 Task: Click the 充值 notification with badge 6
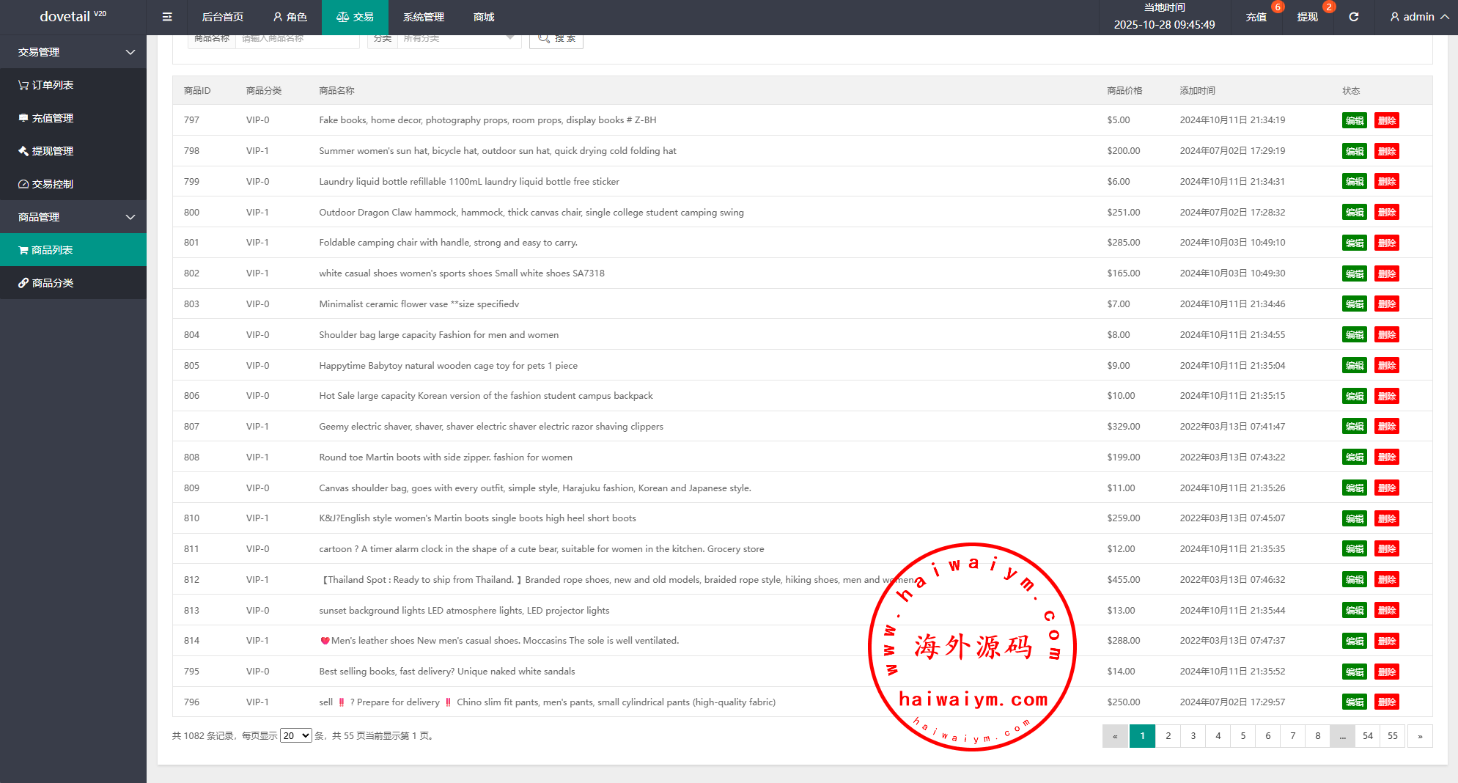point(1256,17)
